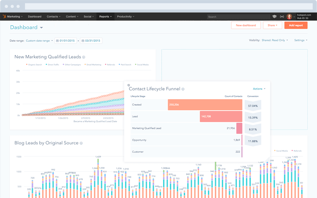This screenshot has height=198, width=317.
Task: Click info icon beside Blog Leads by Original Source
Action: (x=81, y=143)
